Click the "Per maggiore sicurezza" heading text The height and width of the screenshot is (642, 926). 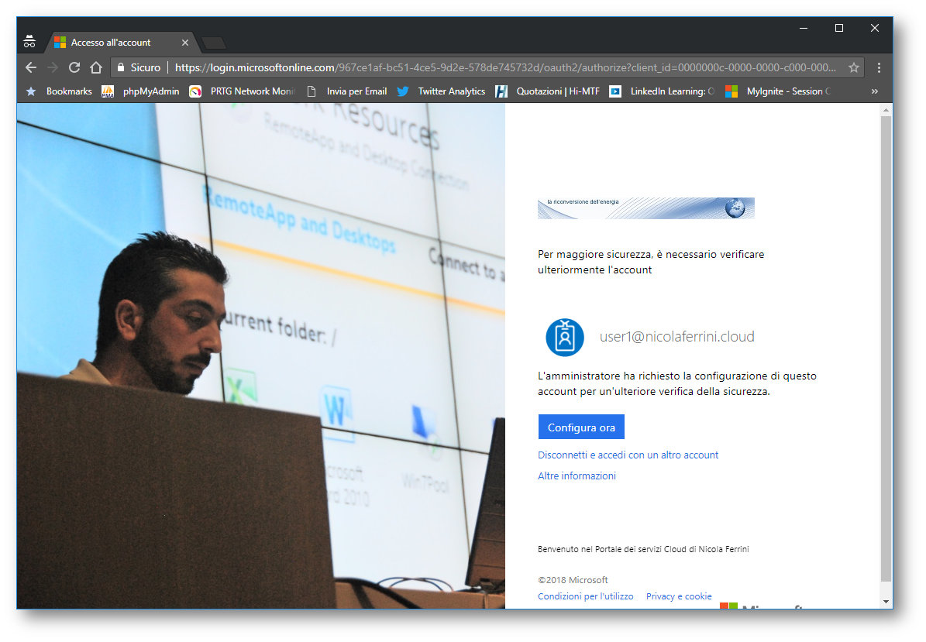[651, 262]
